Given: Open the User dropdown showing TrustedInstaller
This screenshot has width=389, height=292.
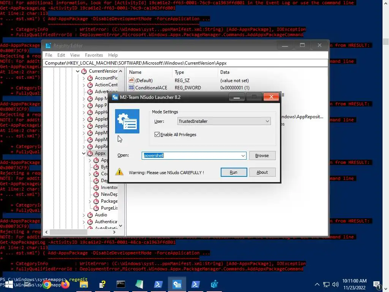Looking at the screenshot, I should pos(224,121).
